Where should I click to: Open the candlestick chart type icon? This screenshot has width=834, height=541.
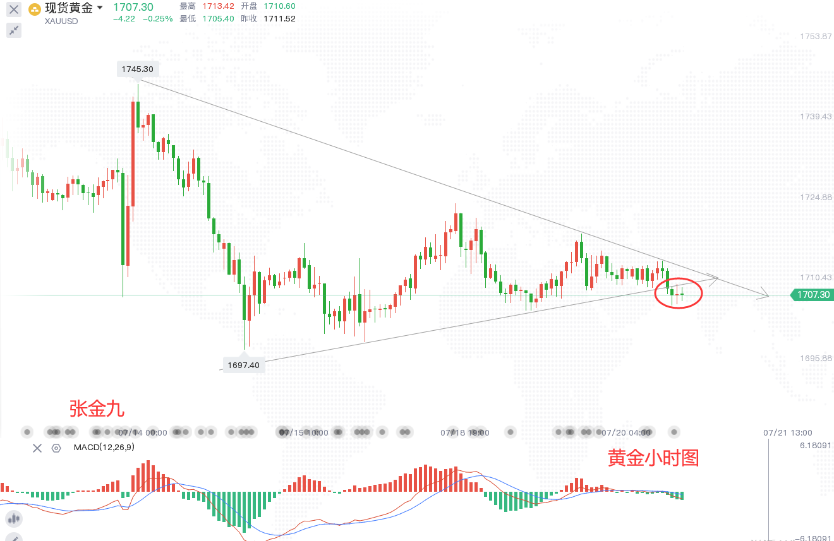pos(13,520)
